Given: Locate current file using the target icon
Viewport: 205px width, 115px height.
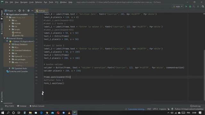Looking at the screenshot, I should click(x=20, y=11).
